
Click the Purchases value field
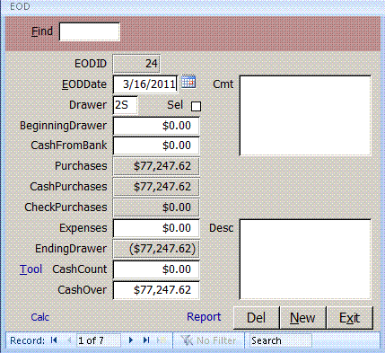(x=156, y=166)
